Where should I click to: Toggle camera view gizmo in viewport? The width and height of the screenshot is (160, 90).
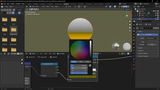(x=130, y=28)
